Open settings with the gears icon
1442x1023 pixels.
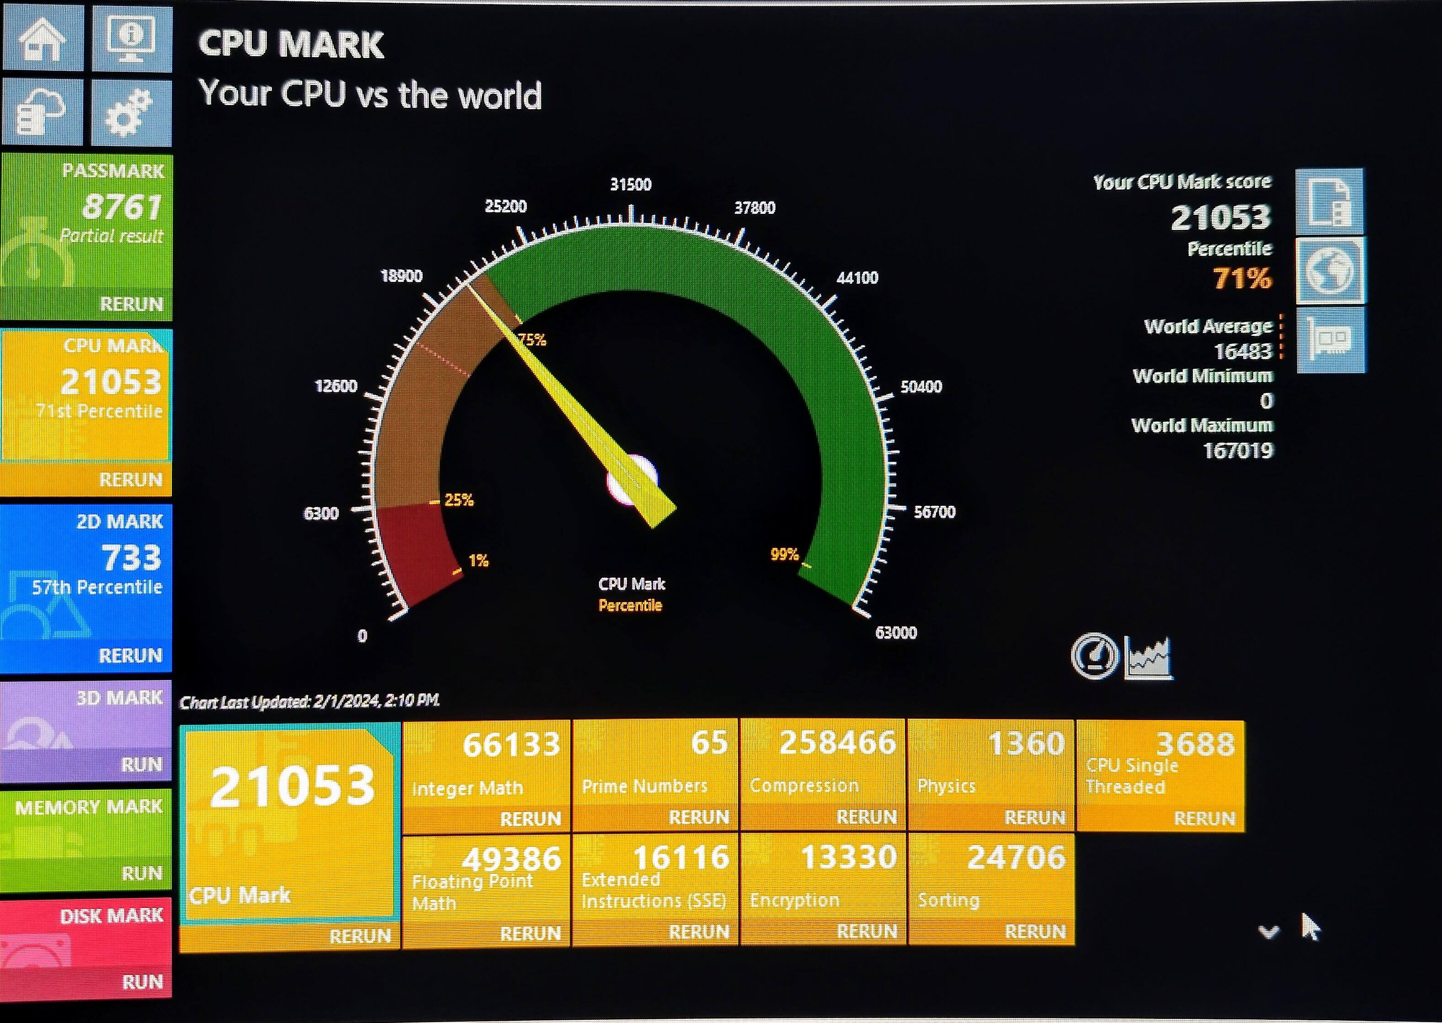pos(131,112)
